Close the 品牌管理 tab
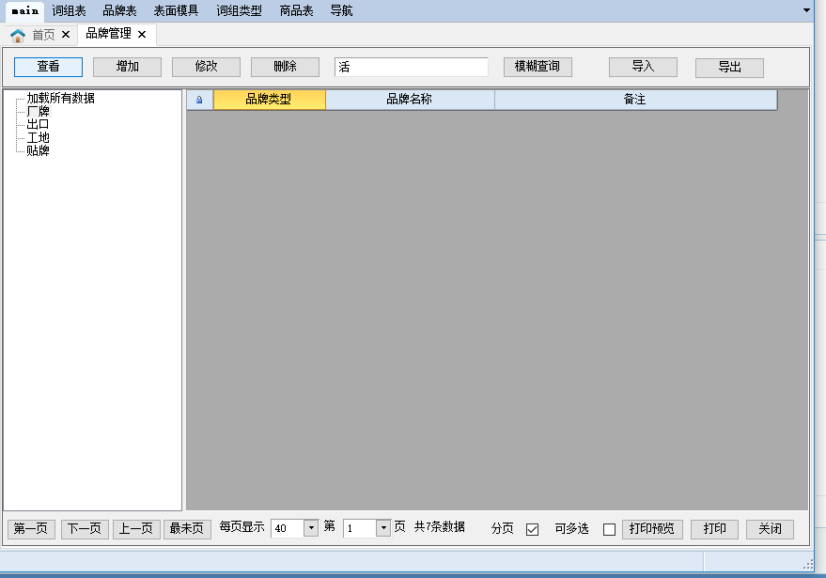 coord(142,34)
